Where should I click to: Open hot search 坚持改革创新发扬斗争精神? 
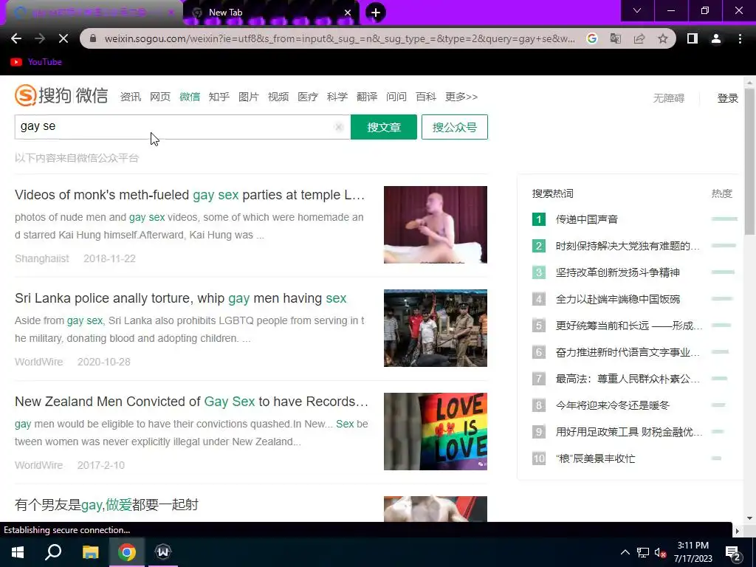click(618, 272)
